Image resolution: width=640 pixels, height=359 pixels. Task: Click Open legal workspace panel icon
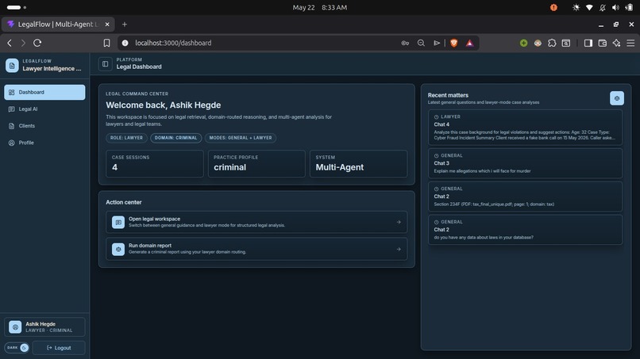118,222
